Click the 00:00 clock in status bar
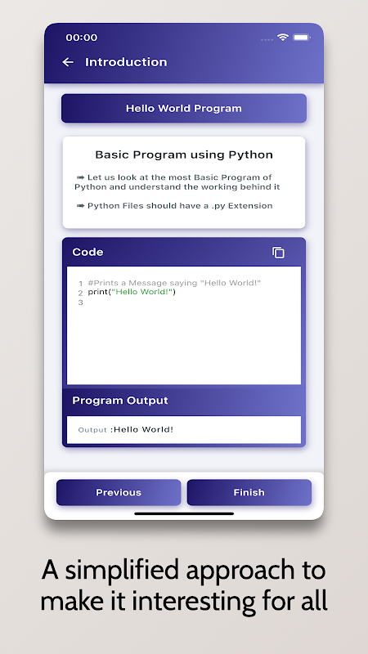 click(x=81, y=38)
